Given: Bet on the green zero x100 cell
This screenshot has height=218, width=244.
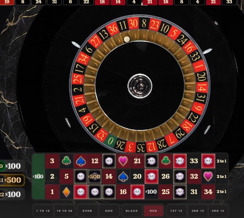Looking at the screenshot, I should (39, 176).
